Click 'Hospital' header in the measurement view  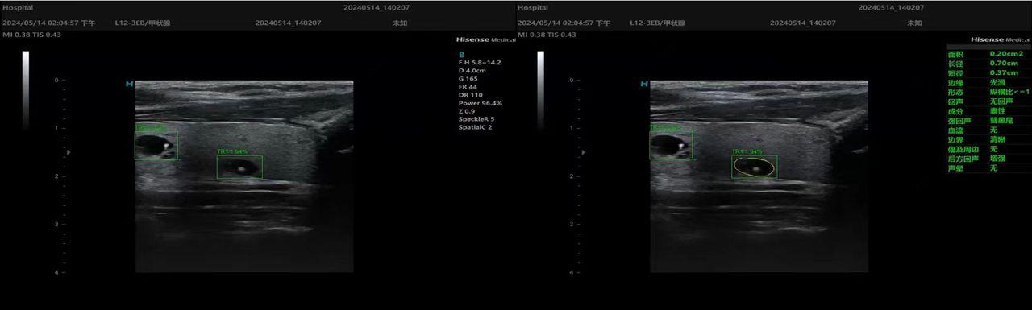(x=532, y=7)
